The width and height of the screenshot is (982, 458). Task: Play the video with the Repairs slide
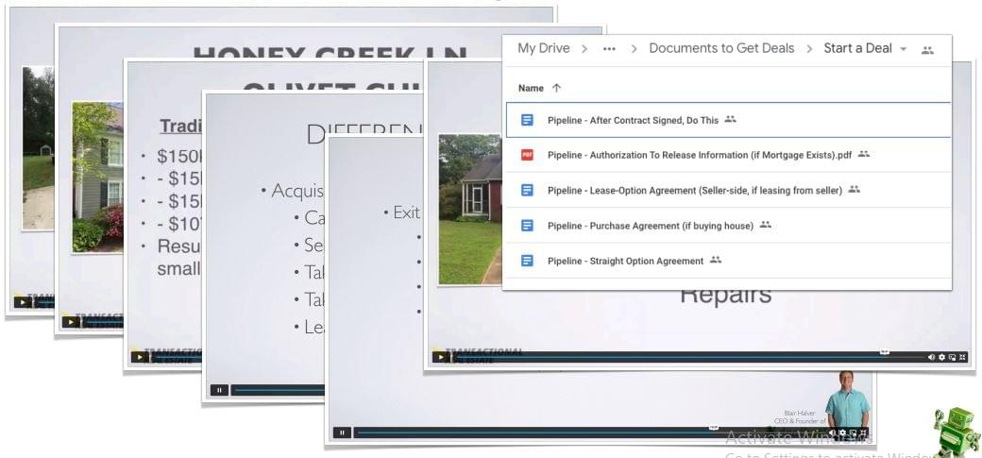[441, 357]
